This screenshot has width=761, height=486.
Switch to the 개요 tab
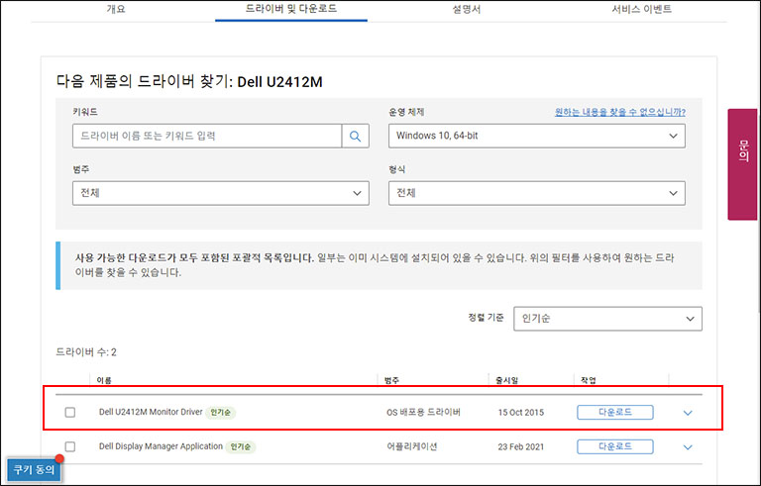pyautogui.click(x=116, y=9)
